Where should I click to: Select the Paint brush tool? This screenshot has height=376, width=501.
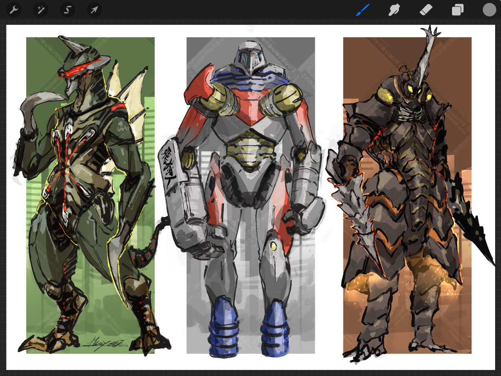point(362,10)
